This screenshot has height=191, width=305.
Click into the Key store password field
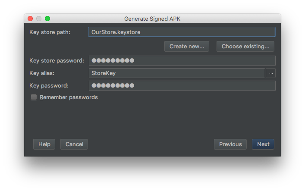click(x=182, y=61)
